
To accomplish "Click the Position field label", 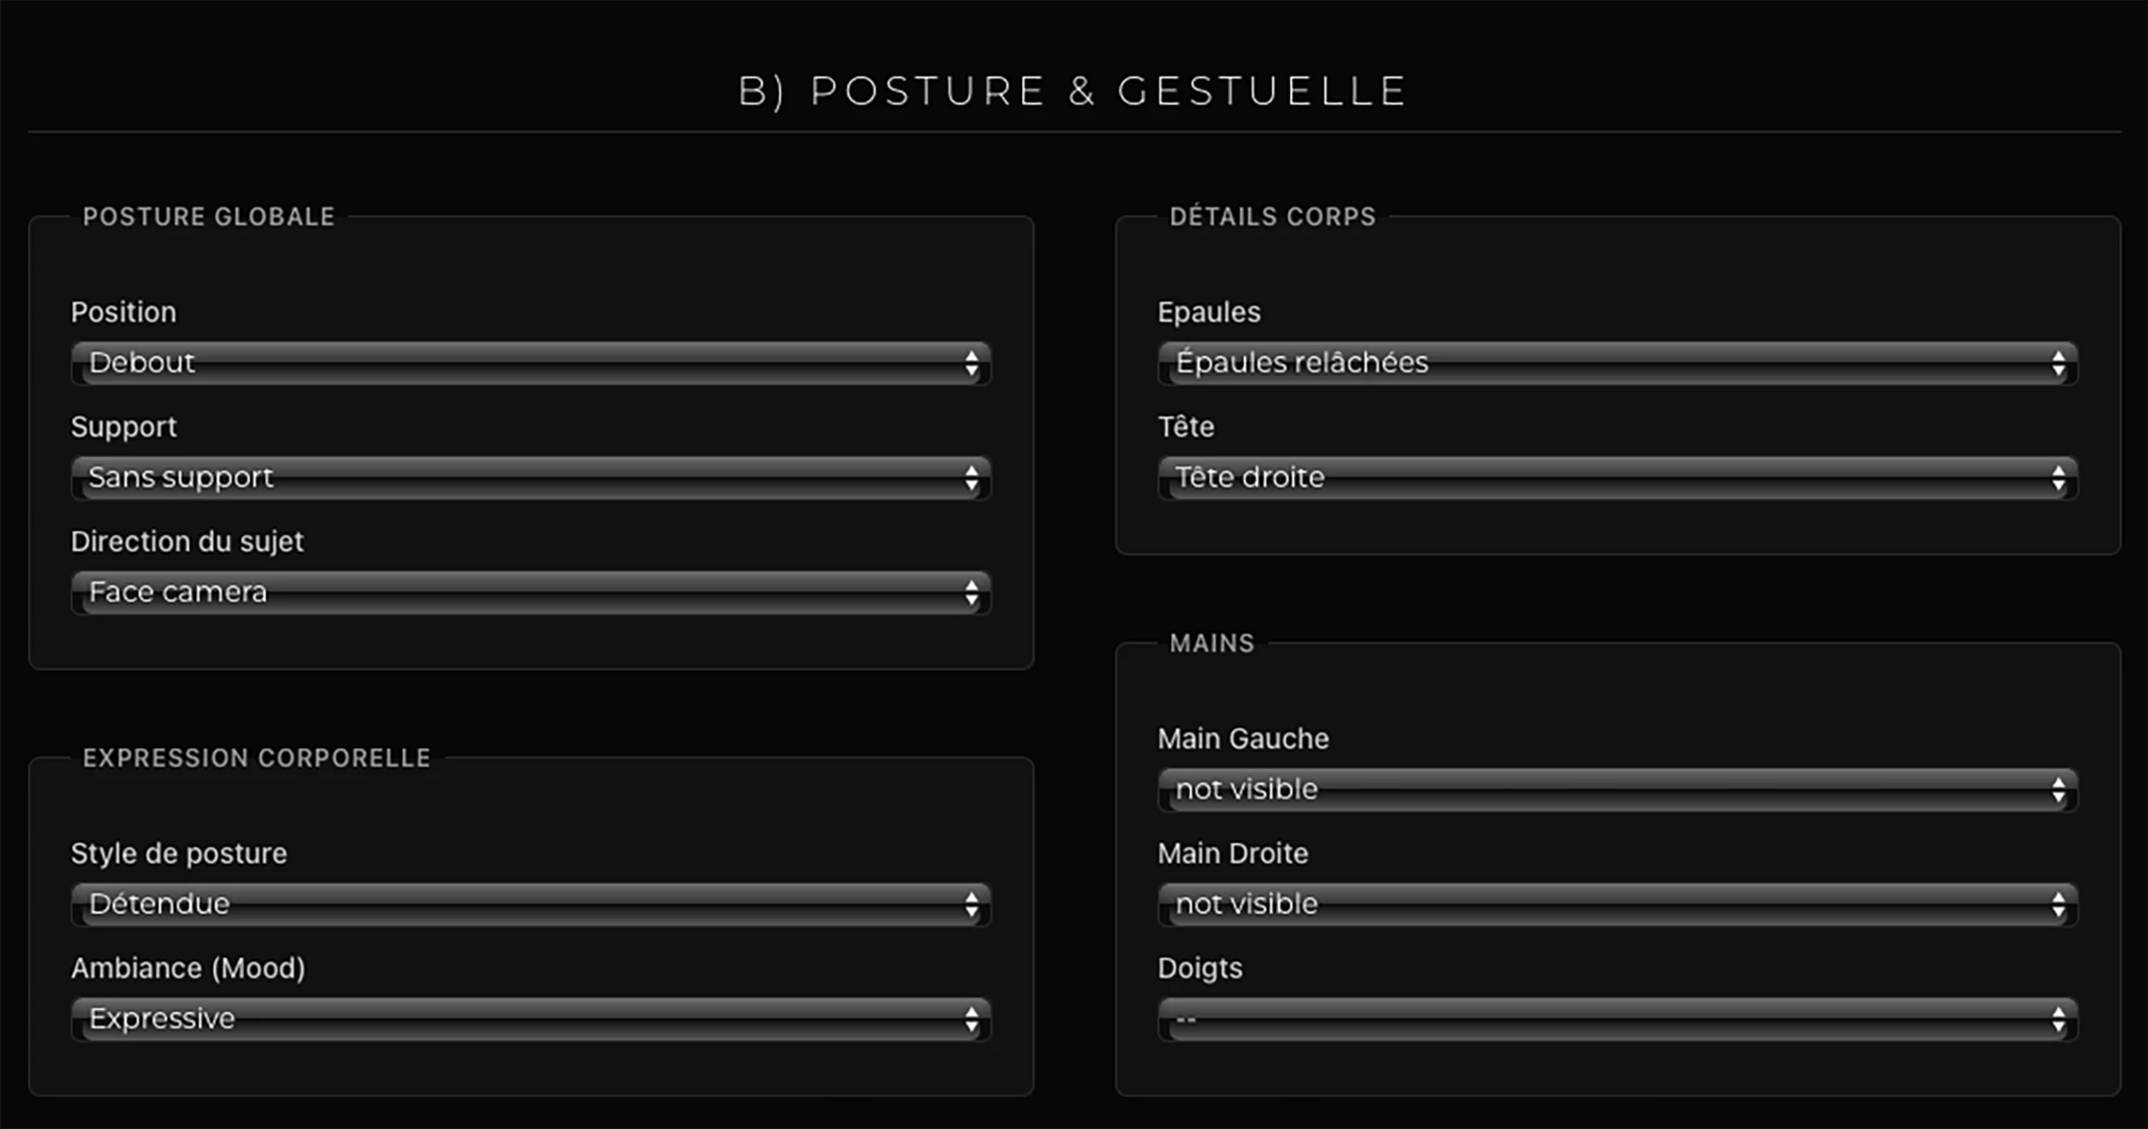I will click(x=123, y=312).
